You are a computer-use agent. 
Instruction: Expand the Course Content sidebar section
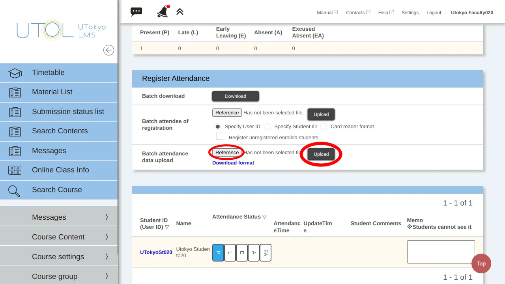[x=58, y=237]
